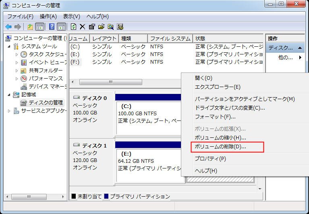Click the 状態 column header
The image size is (309, 214).
pos(228,38)
